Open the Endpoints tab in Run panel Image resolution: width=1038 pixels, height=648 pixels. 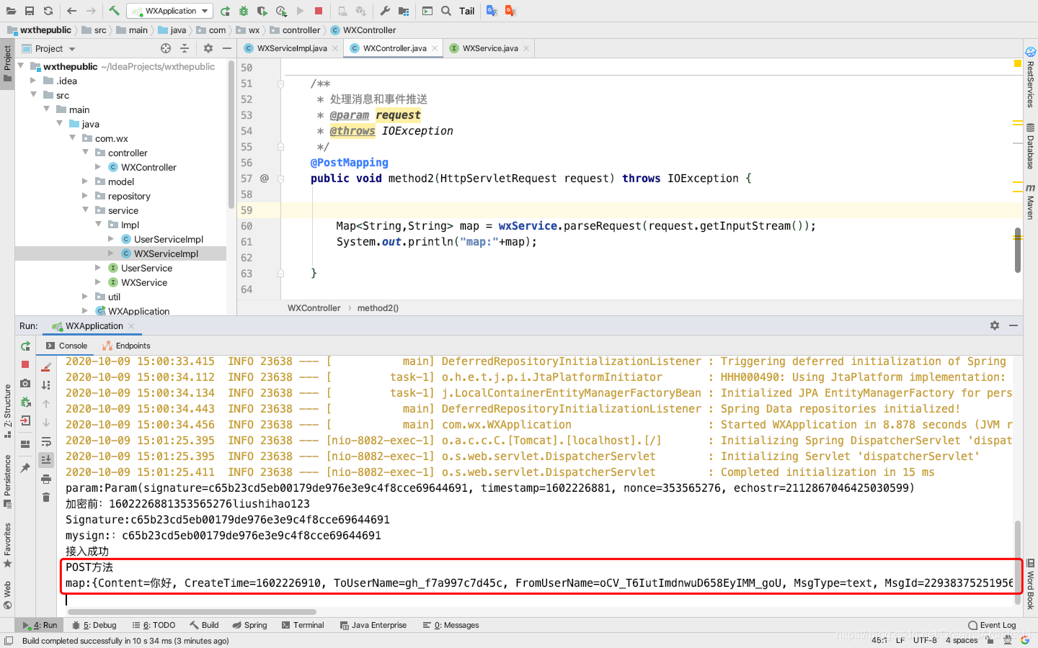coord(127,346)
